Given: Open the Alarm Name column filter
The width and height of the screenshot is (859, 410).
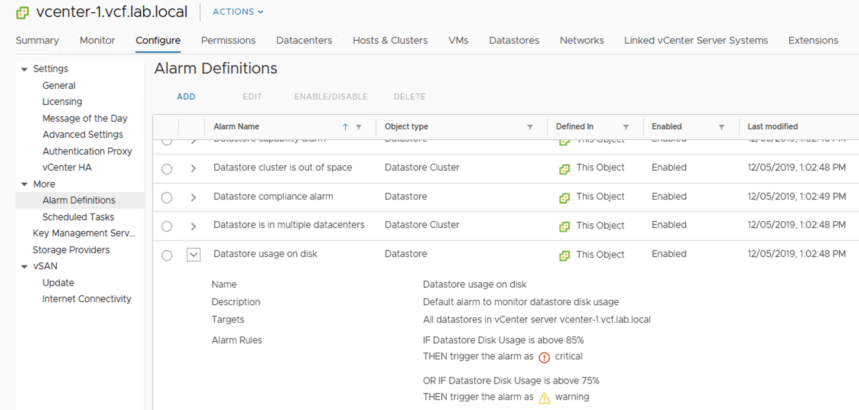Looking at the screenshot, I should (359, 127).
